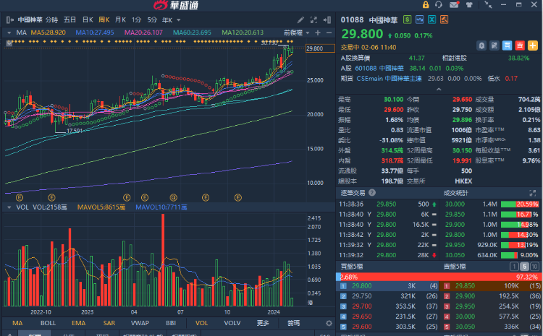The image size is (543, 336).
Task: Click the 籌碼 chips button
Action: 293,323
